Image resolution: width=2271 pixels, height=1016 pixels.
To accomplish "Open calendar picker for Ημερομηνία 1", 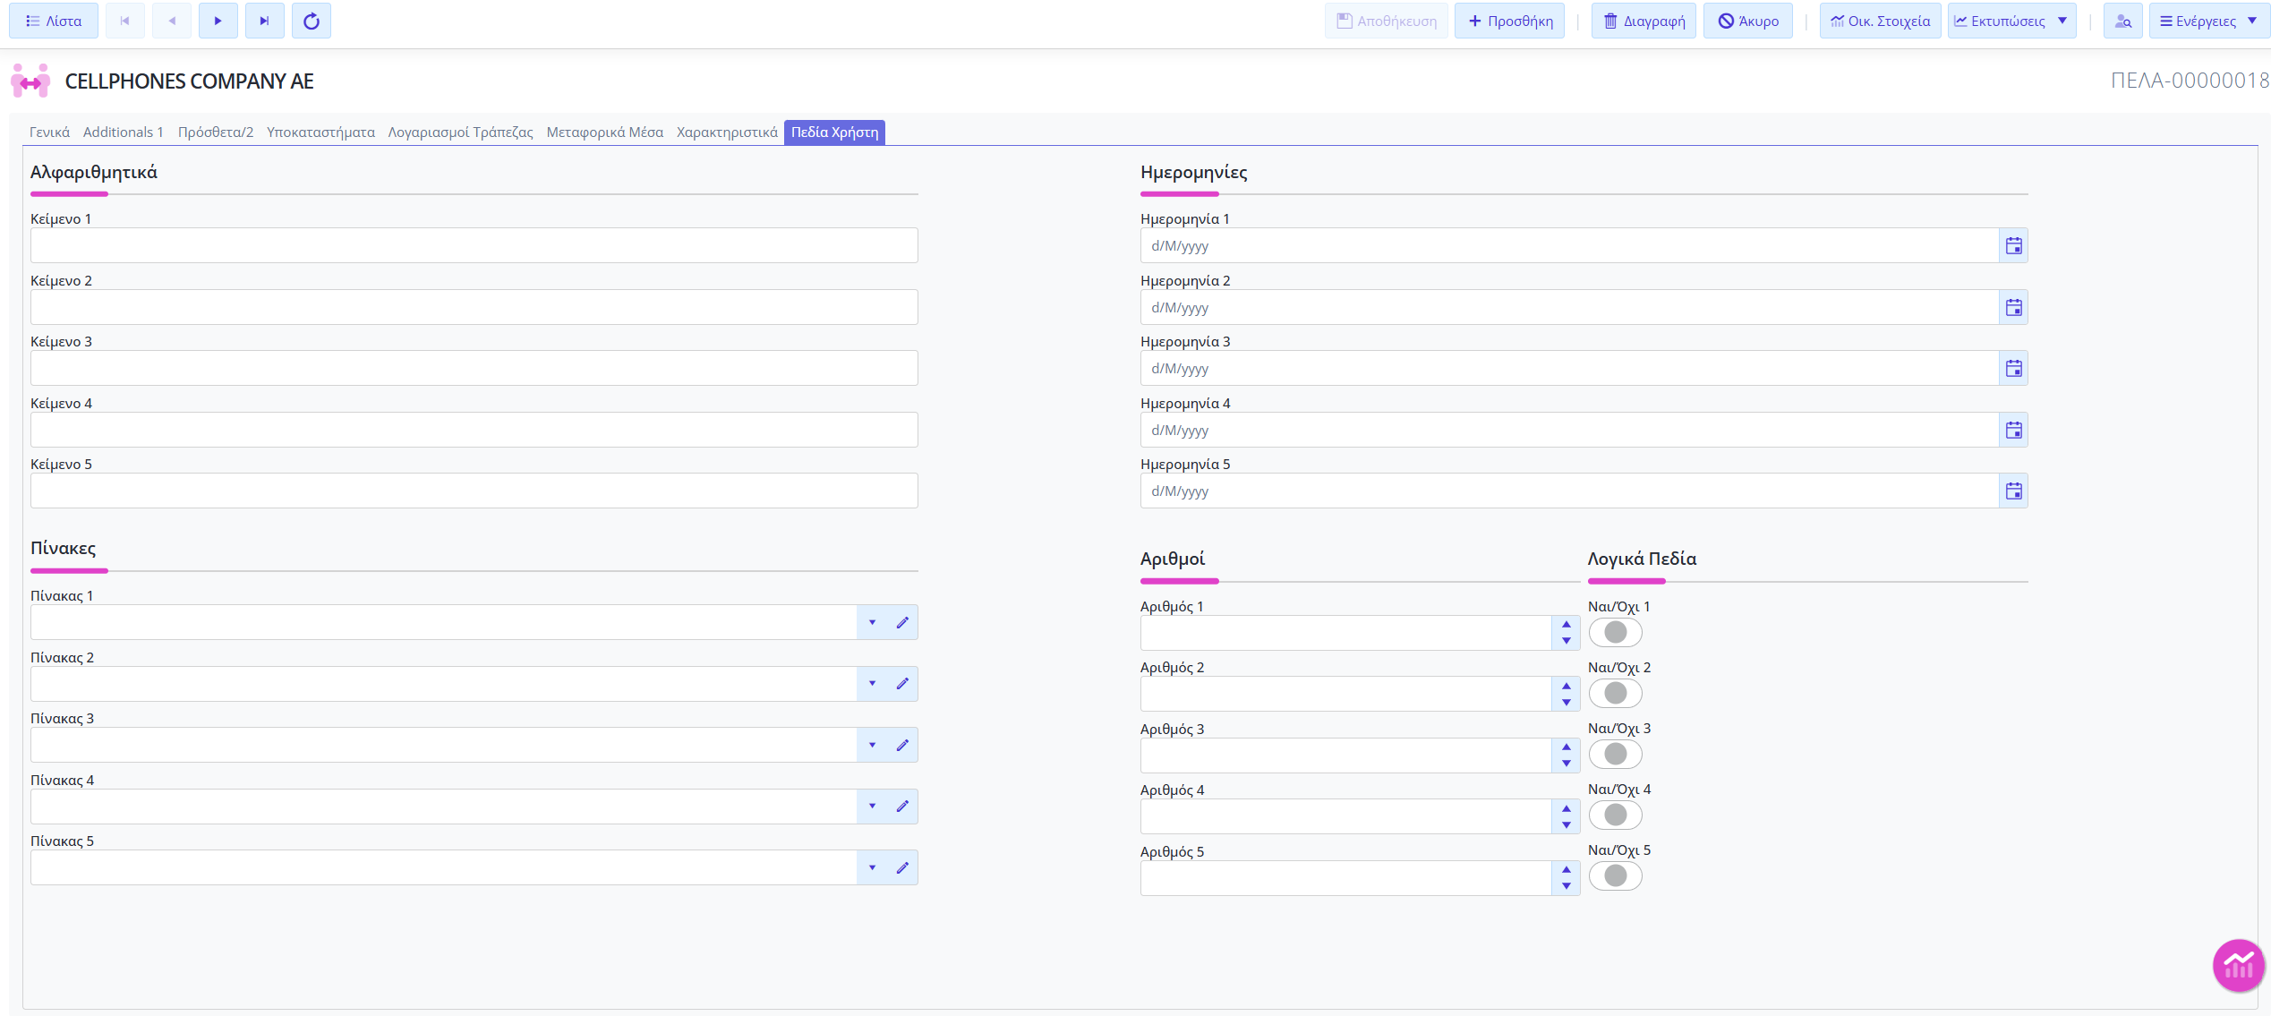I will [x=2013, y=245].
